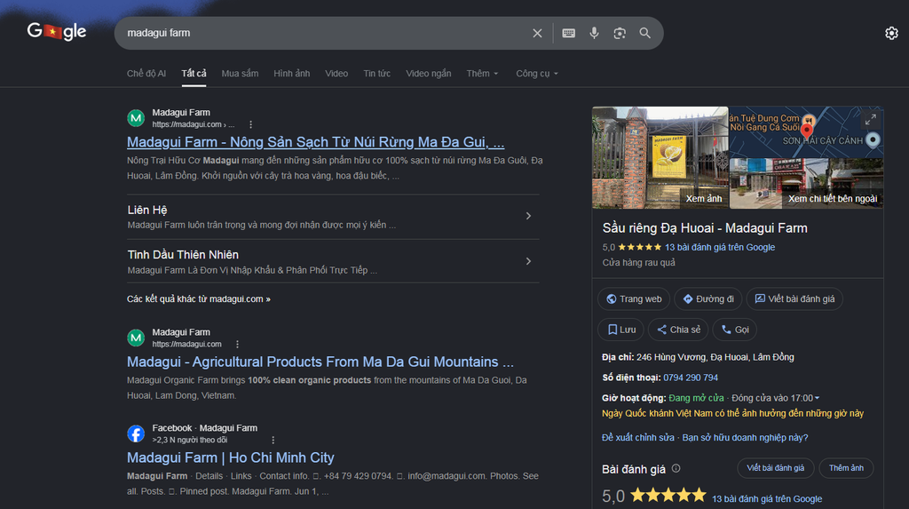Expand the Công cụ dropdown
The image size is (909, 509).
pos(537,74)
